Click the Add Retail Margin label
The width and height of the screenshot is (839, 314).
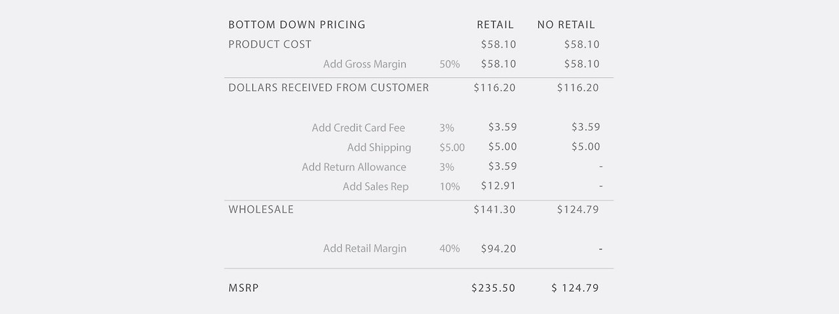(x=364, y=249)
